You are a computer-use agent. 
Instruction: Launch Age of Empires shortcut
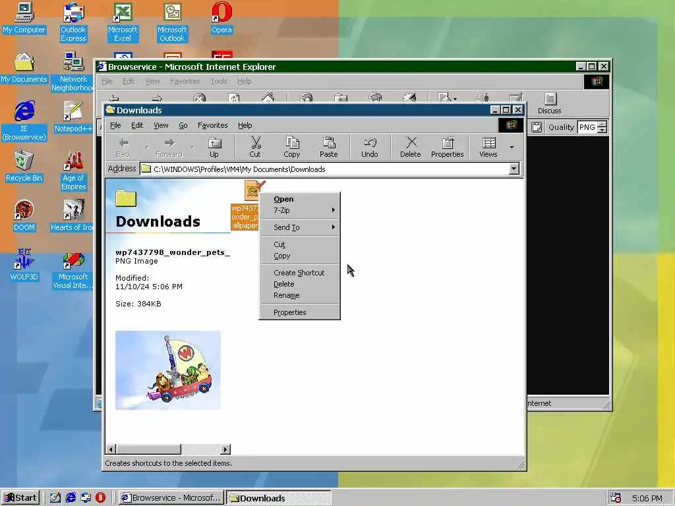(x=73, y=171)
